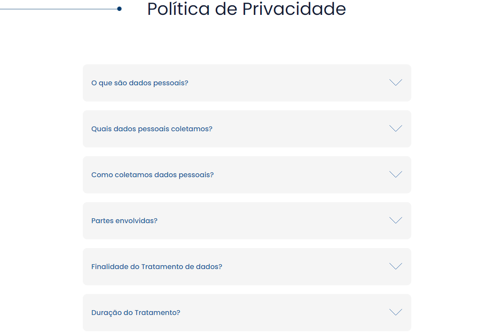Viewport: 498px width, 336px height.
Task: Click 'Finalidade do Tratamento de dados?' text
Action: [157, 267]
